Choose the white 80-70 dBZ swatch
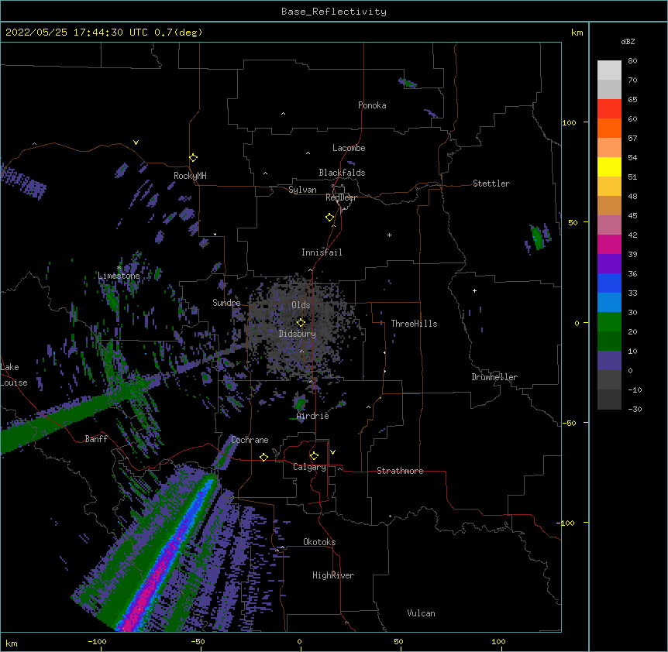Image resolution: width=668 pixels, height=652 pixels. click(609, 70)
